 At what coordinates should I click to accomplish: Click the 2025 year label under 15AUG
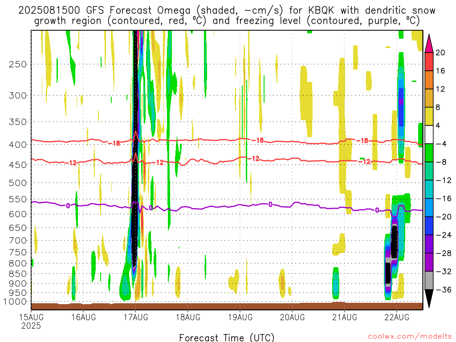31,326
